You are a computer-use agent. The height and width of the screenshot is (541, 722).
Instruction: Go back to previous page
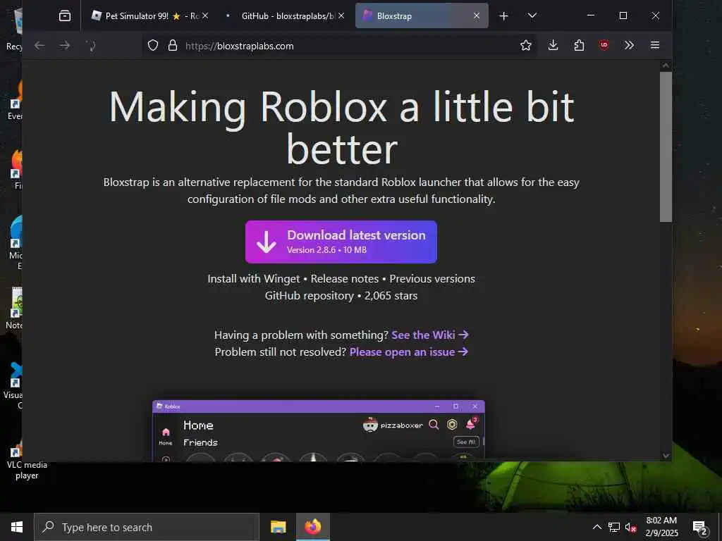coord(39,45)
